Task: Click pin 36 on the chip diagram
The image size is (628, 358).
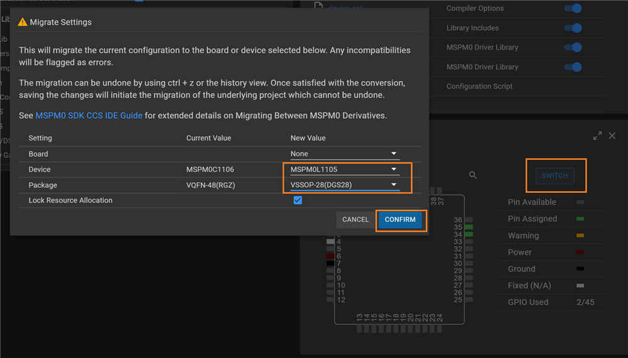Action: tap(469, 220)
